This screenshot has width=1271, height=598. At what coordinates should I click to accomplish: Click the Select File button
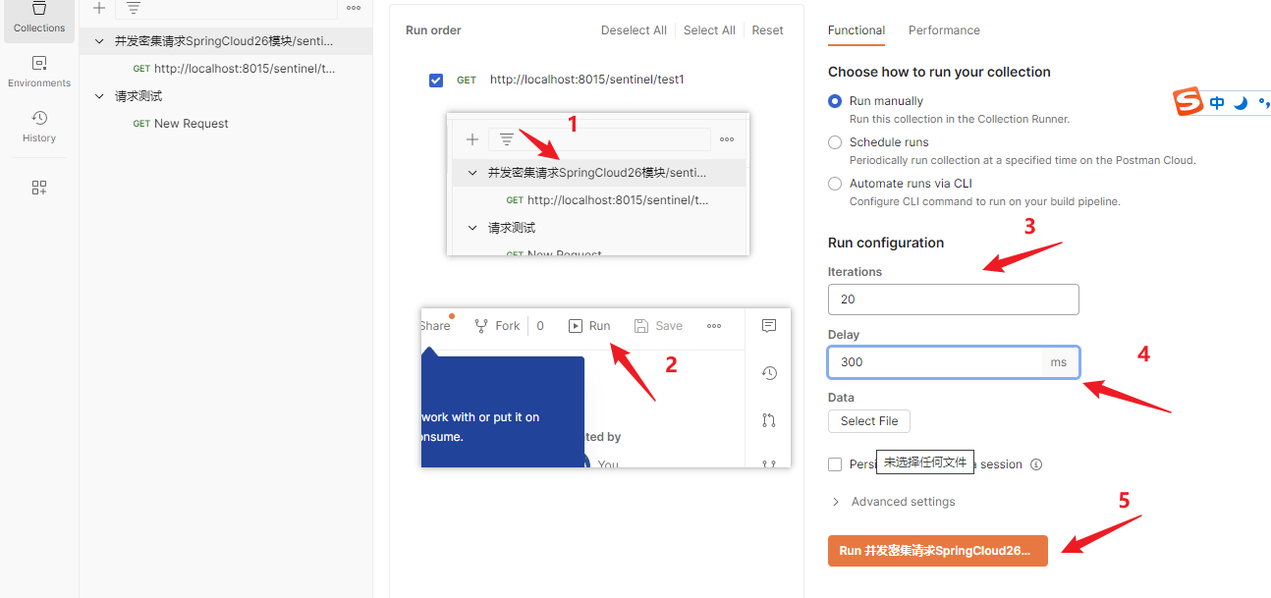[x=868, y=421]
